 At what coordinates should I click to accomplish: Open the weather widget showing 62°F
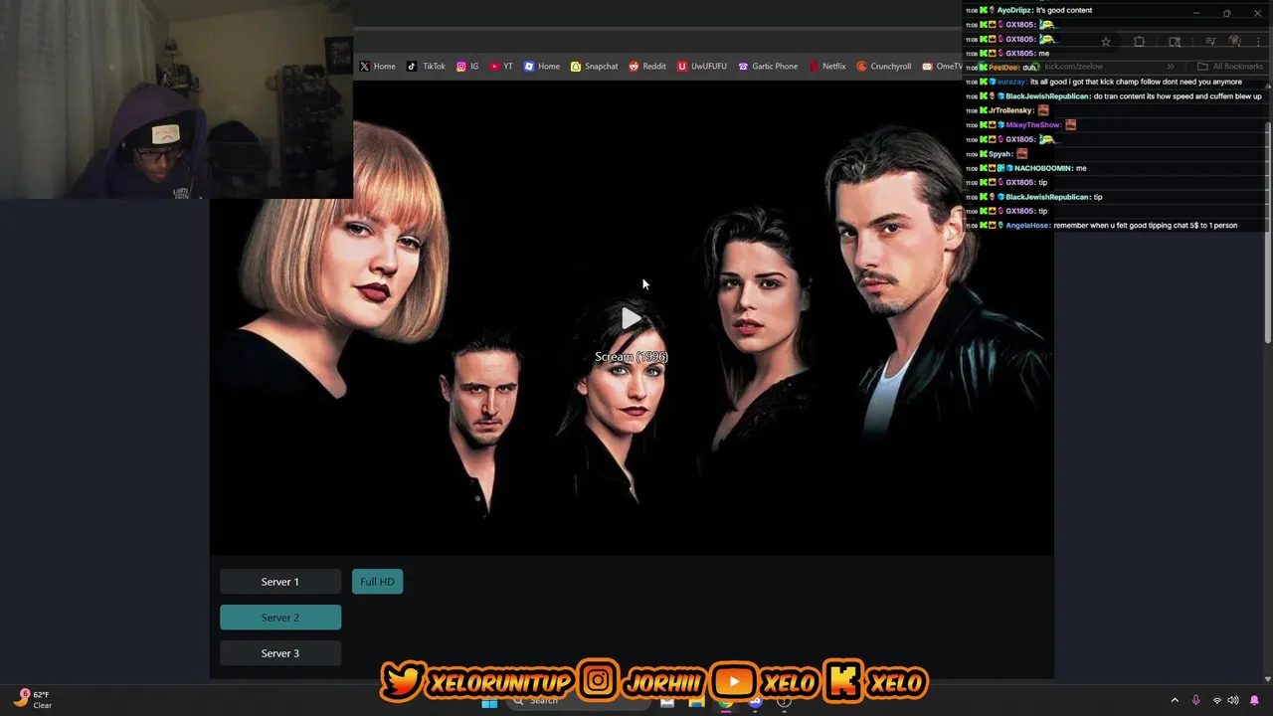click(32, 699)
